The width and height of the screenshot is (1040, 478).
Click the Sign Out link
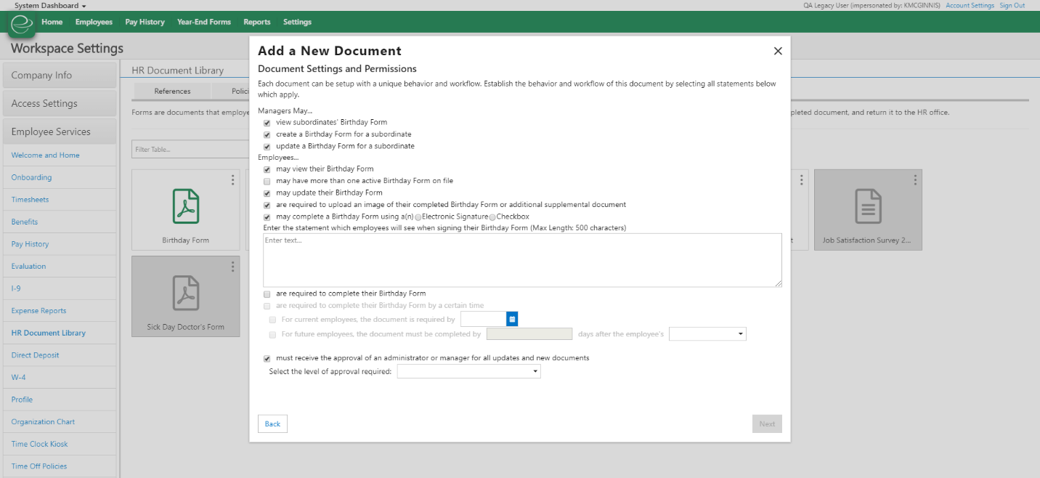(x=1012, y=5)
